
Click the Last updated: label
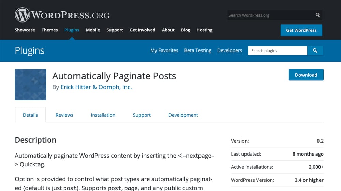pos(246,154)
